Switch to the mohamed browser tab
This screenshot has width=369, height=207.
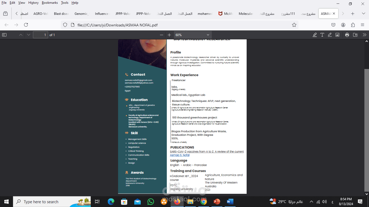205,13
